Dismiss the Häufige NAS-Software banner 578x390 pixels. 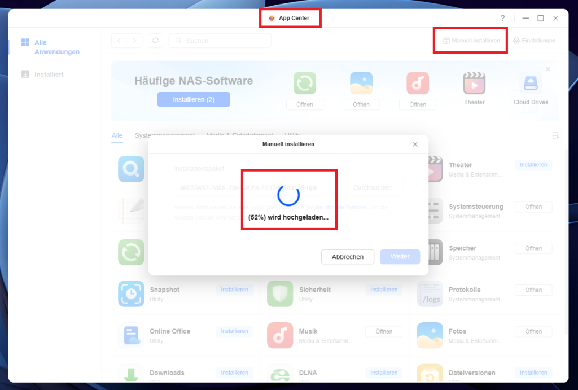548,69
